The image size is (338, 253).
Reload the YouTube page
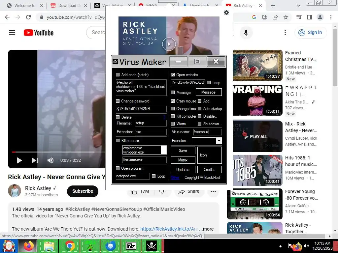28,17
